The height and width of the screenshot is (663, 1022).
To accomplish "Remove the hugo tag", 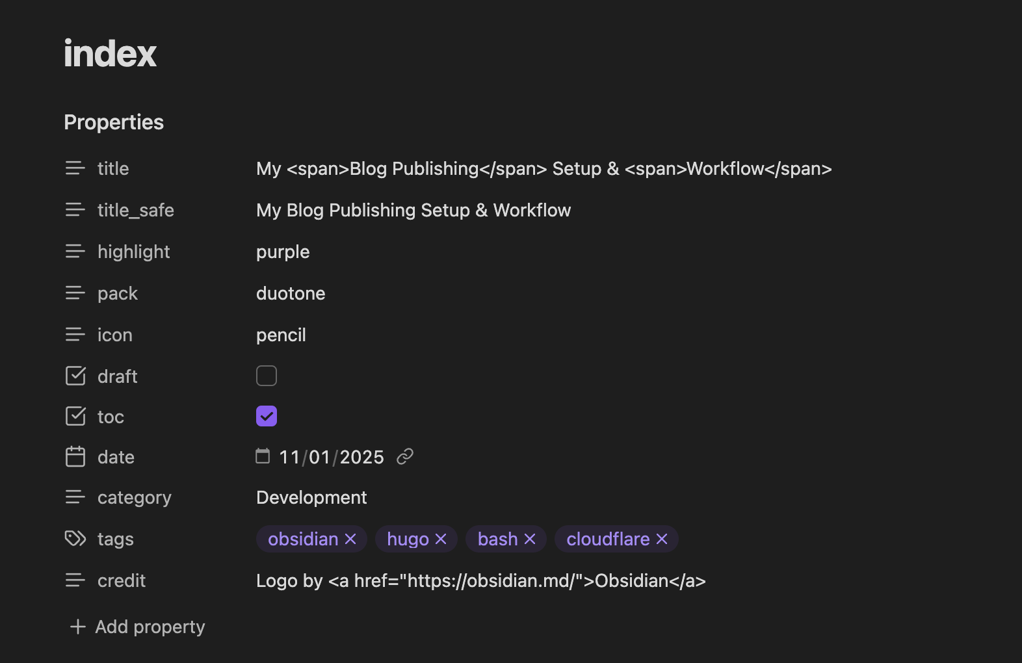I will pyautogui.click(x=441, y=539).
